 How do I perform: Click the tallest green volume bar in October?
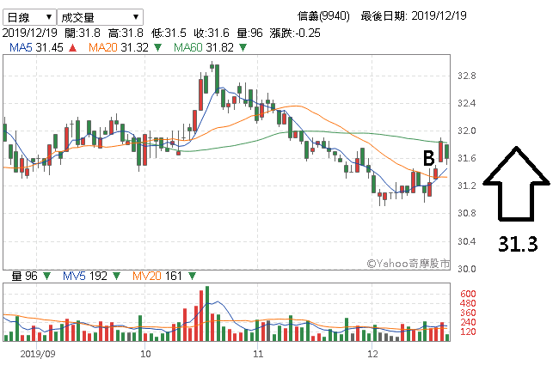(x=206, y=313)
